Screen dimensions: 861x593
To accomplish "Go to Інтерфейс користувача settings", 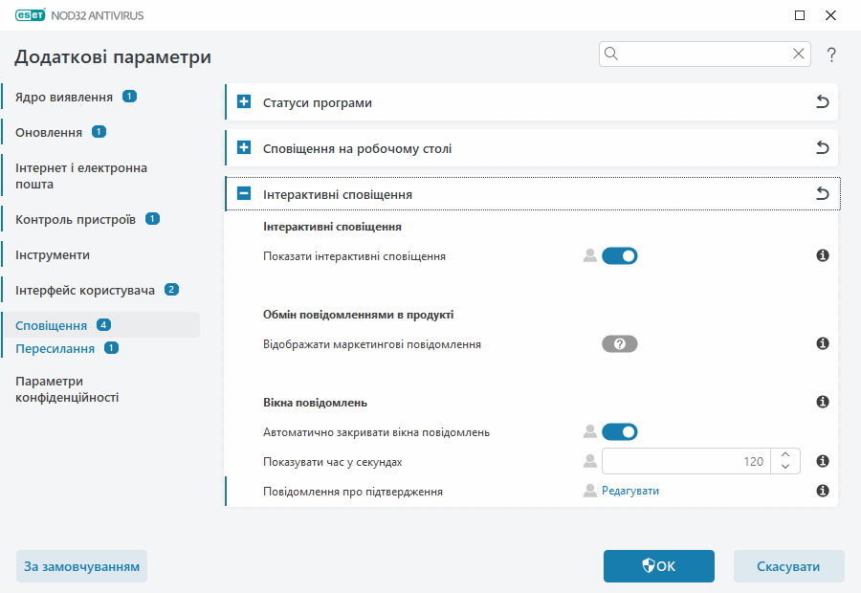I will 85,290.
